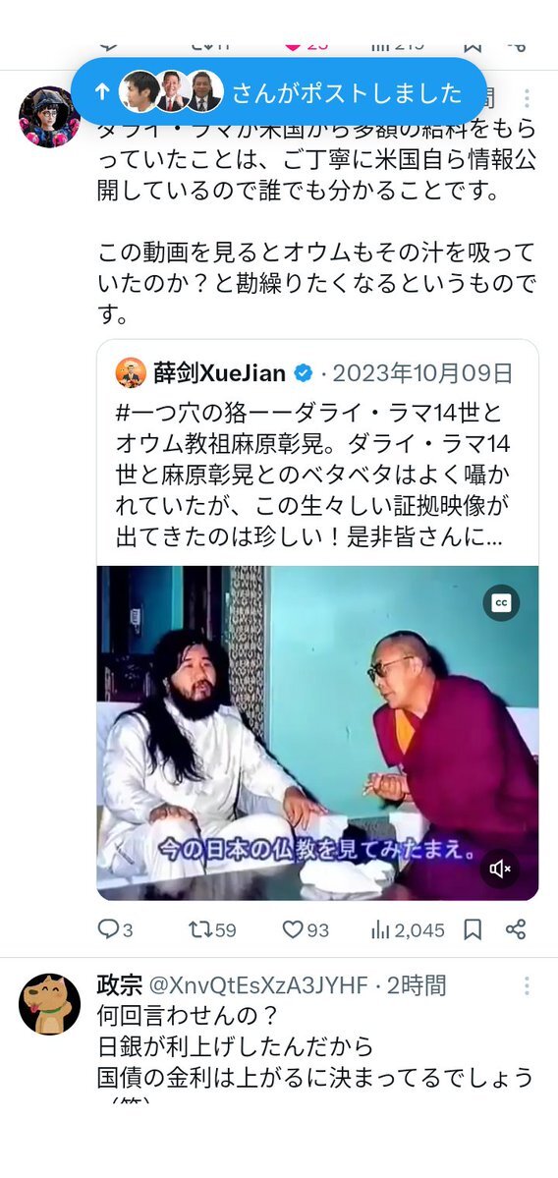Unmute the video sound
558x1178 pixels.
[x=501, y=869]
